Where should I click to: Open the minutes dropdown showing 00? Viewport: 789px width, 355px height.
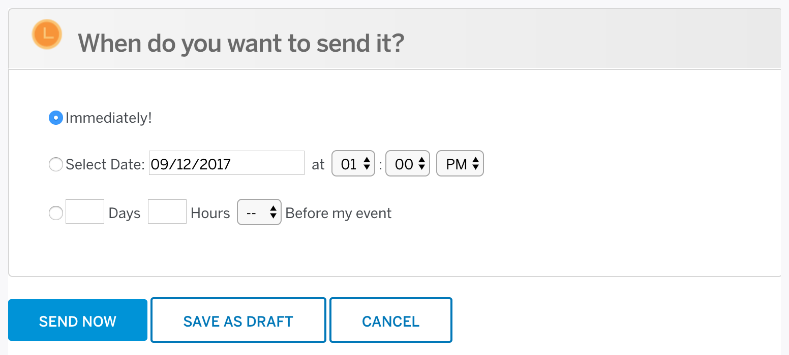point(408,163)
